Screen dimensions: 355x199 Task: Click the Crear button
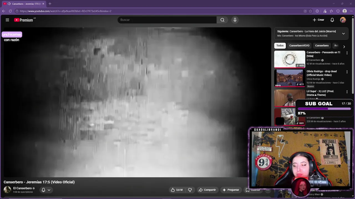pos(318,20)
